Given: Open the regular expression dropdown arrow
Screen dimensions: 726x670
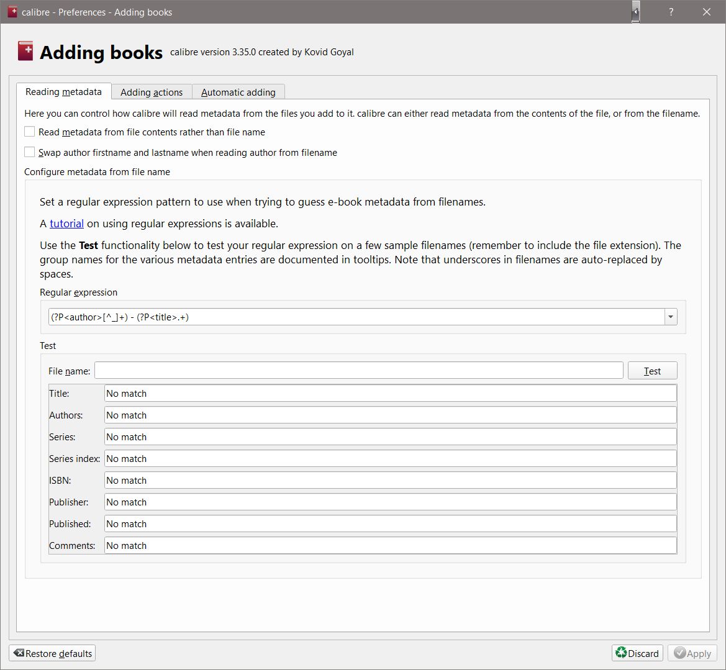Looking at the screenshot, I should [x=671, y=317].
